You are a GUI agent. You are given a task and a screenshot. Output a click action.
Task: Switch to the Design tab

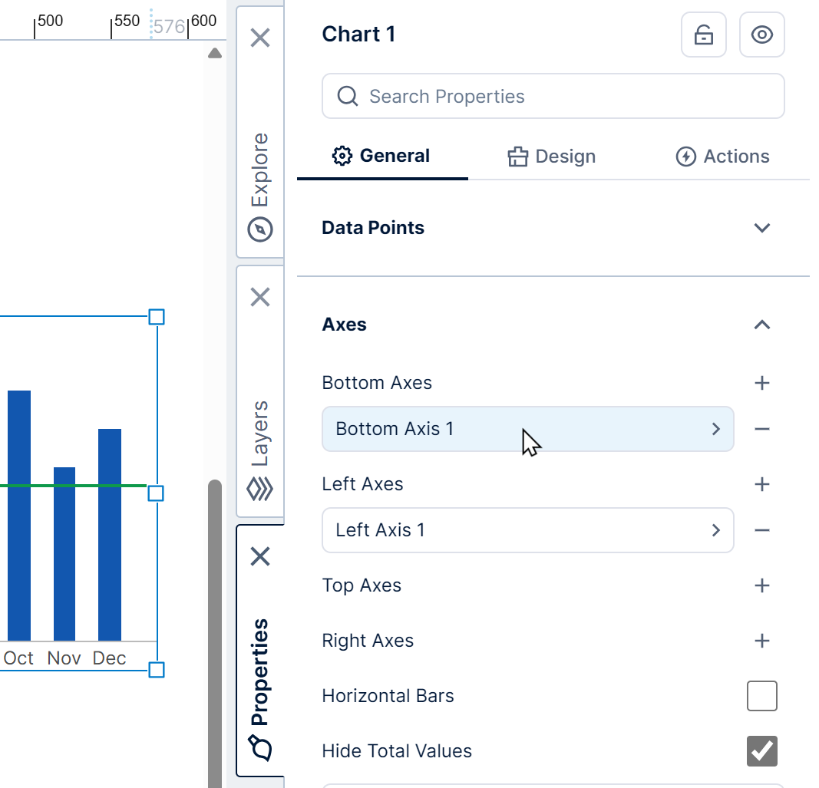coord(550,157)
